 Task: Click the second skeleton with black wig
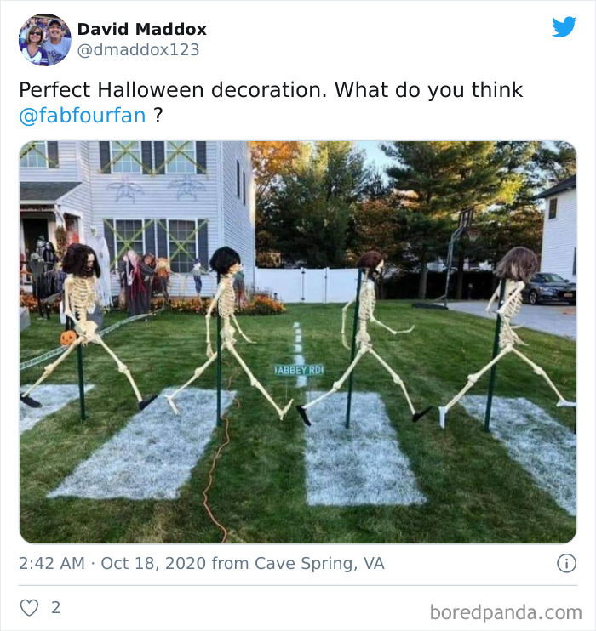[x=227, y=330]
